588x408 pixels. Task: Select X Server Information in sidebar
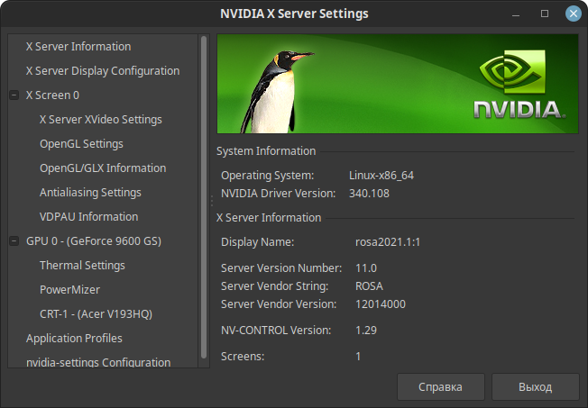[78, 46]
